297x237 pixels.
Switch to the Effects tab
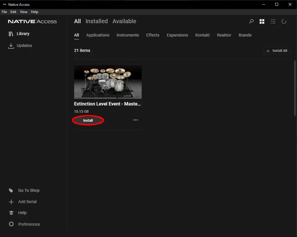(x=153, y=35)
